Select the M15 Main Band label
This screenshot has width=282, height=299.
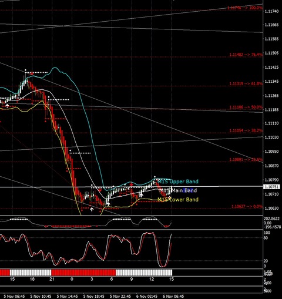tap(178, 190)
